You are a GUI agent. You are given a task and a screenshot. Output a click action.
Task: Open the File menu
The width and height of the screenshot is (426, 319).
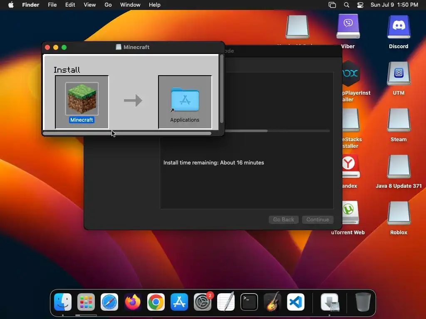(x=52, y=5)
